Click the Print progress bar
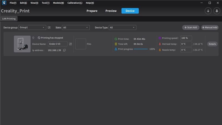The height and width of the screenshot is (125, 222). pos(141,49)
